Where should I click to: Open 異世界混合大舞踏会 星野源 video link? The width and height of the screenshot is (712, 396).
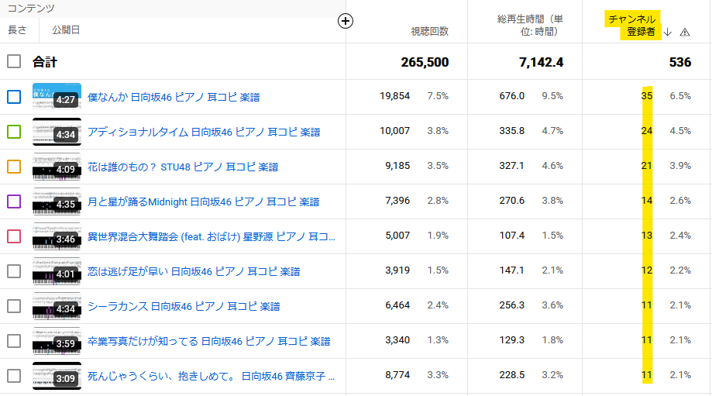(x=211, y=236)
